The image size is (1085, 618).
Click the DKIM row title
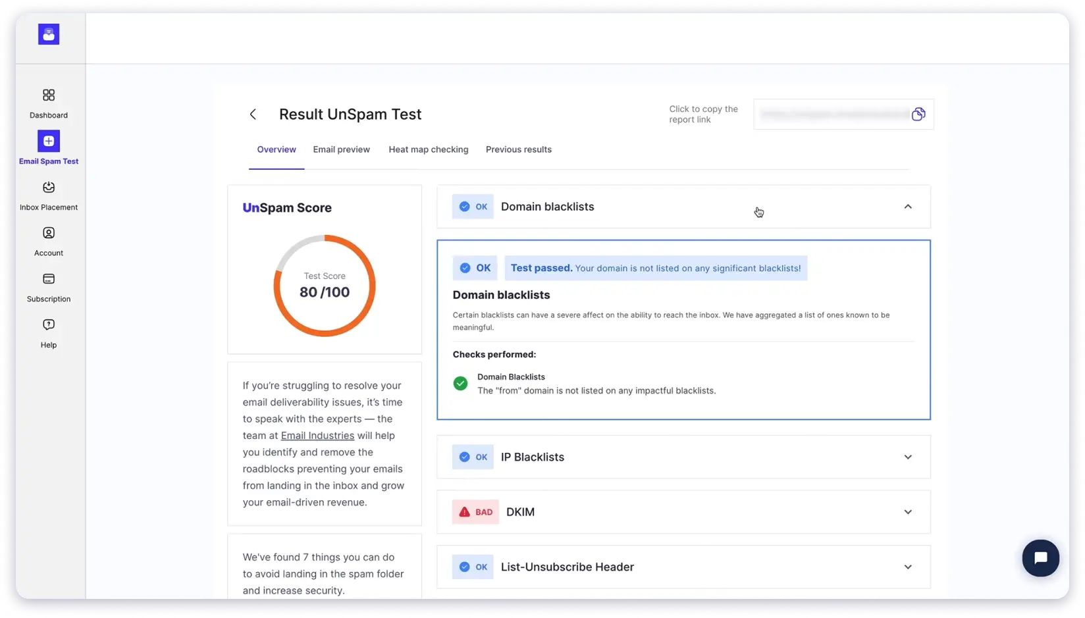520,512
